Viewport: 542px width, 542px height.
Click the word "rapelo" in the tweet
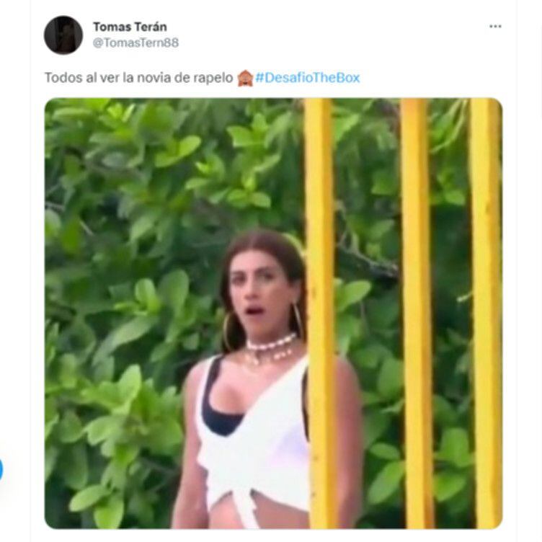214,77
